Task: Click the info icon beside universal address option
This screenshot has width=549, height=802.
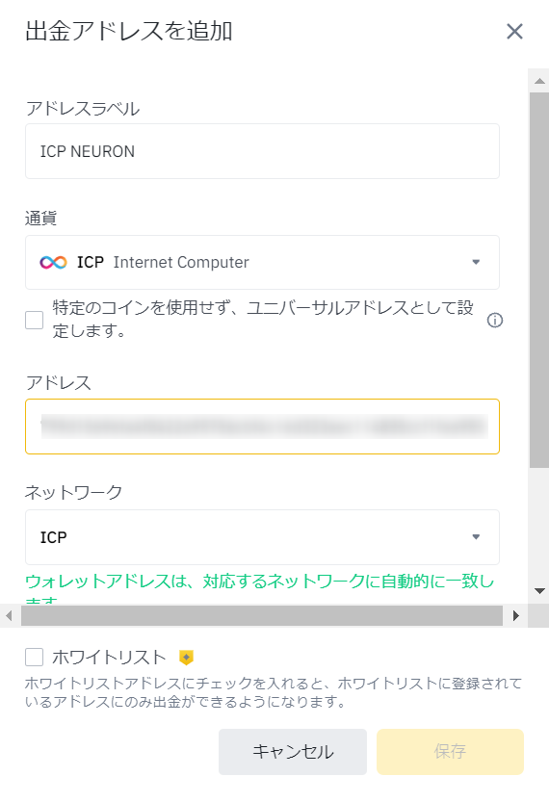Action: 495,321
